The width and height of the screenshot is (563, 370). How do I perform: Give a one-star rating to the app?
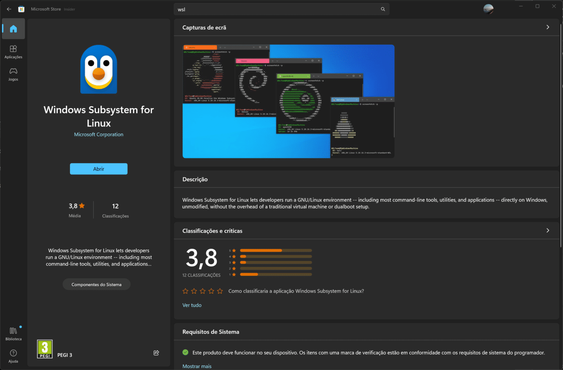point(185,291)
